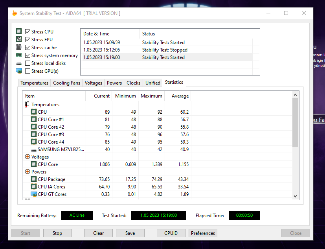Click CPU Core voltage average 1.155
Screen dimensions: 325x249
pos(183,164)
